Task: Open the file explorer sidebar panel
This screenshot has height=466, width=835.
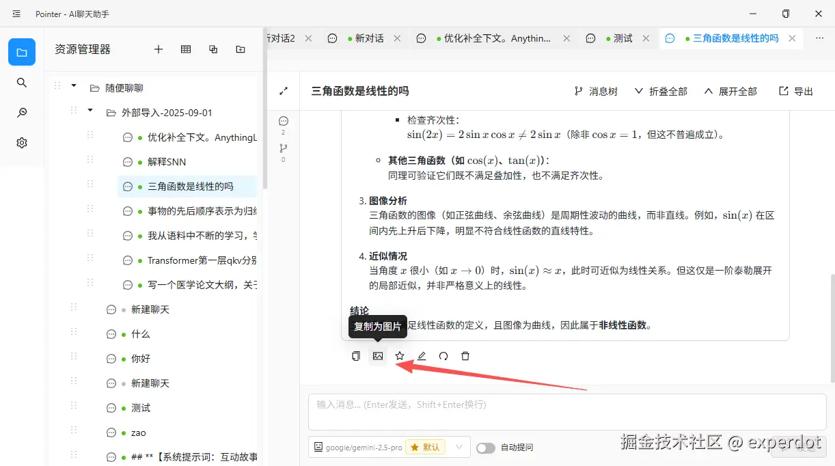Action: (22, 52)
